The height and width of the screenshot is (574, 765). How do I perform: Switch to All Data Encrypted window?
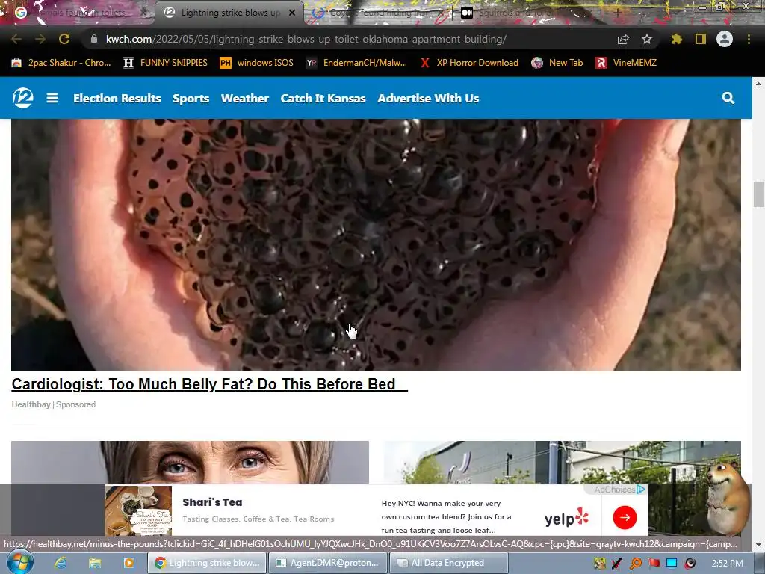(x=449, y=563)
